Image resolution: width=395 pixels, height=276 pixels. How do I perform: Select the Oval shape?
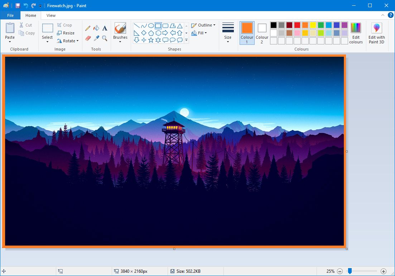[151, 25]
